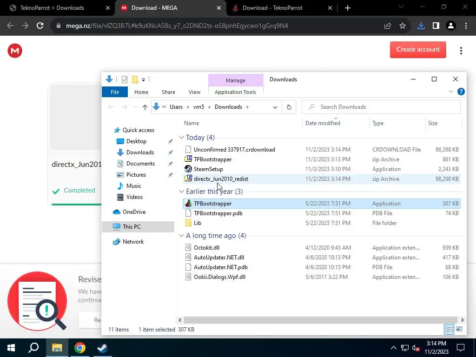Open MEGA page three-dot menu
Screen dimensions: 476x357
point(461,51)
